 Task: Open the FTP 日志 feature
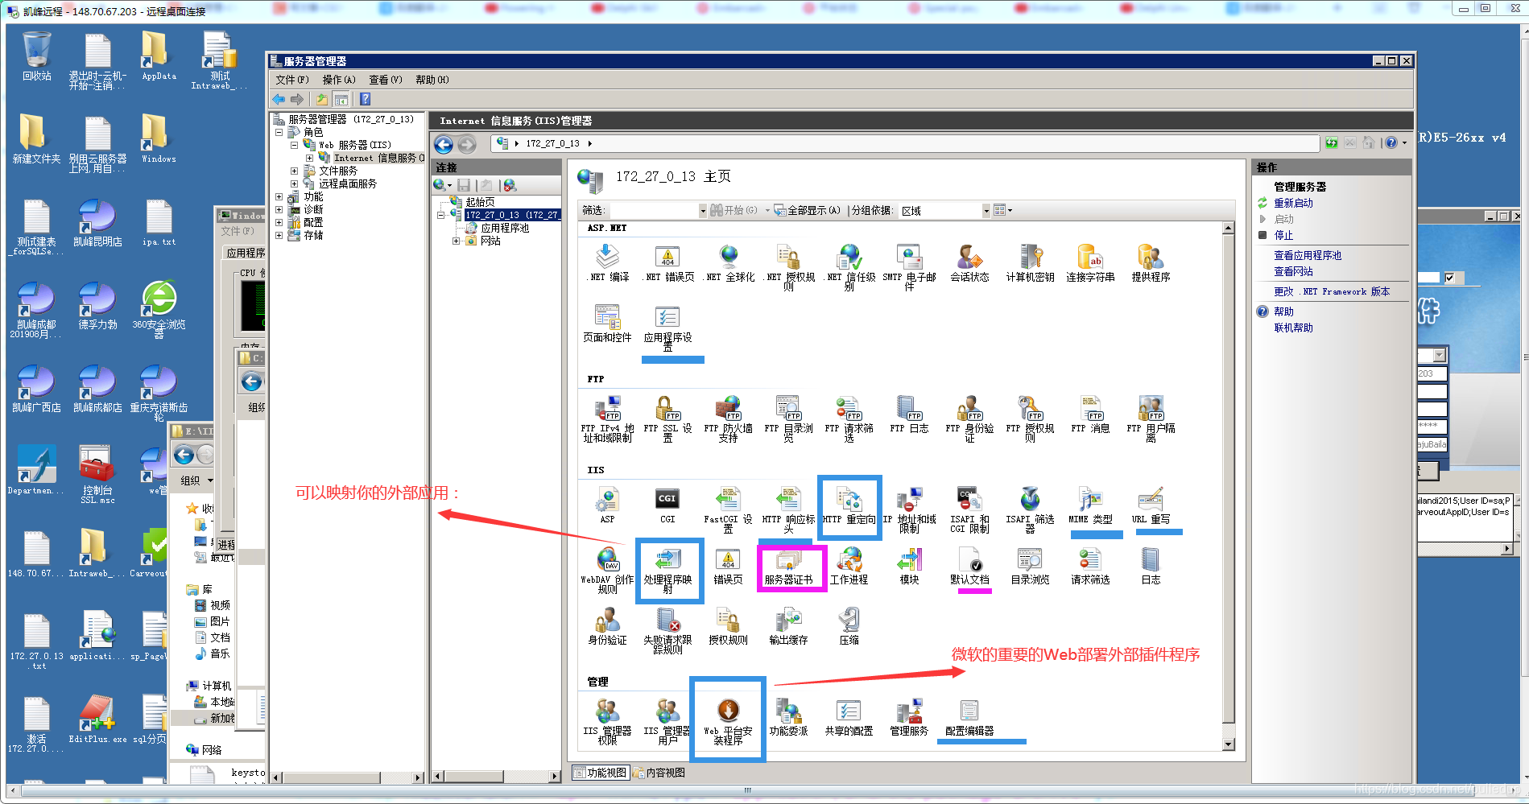point(909,414)
